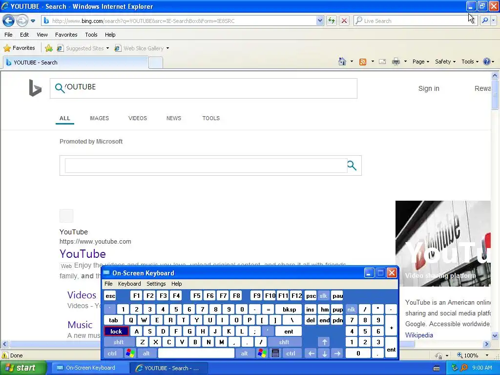Toggle the left shft key
500x375 pixels.
click(x=119, y=342)
